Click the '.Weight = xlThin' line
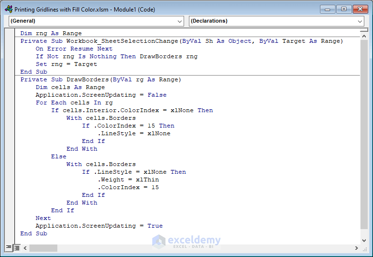The width and height of the screenshot is (373, 257). click(128, 180)
